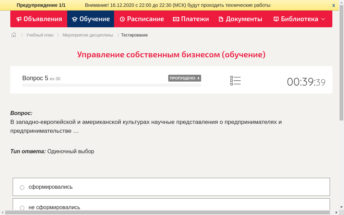Image resolution: width=344 pixels, height=215 pixels.
Task: Click the file icon for Документы
Action: coord(221,19)
